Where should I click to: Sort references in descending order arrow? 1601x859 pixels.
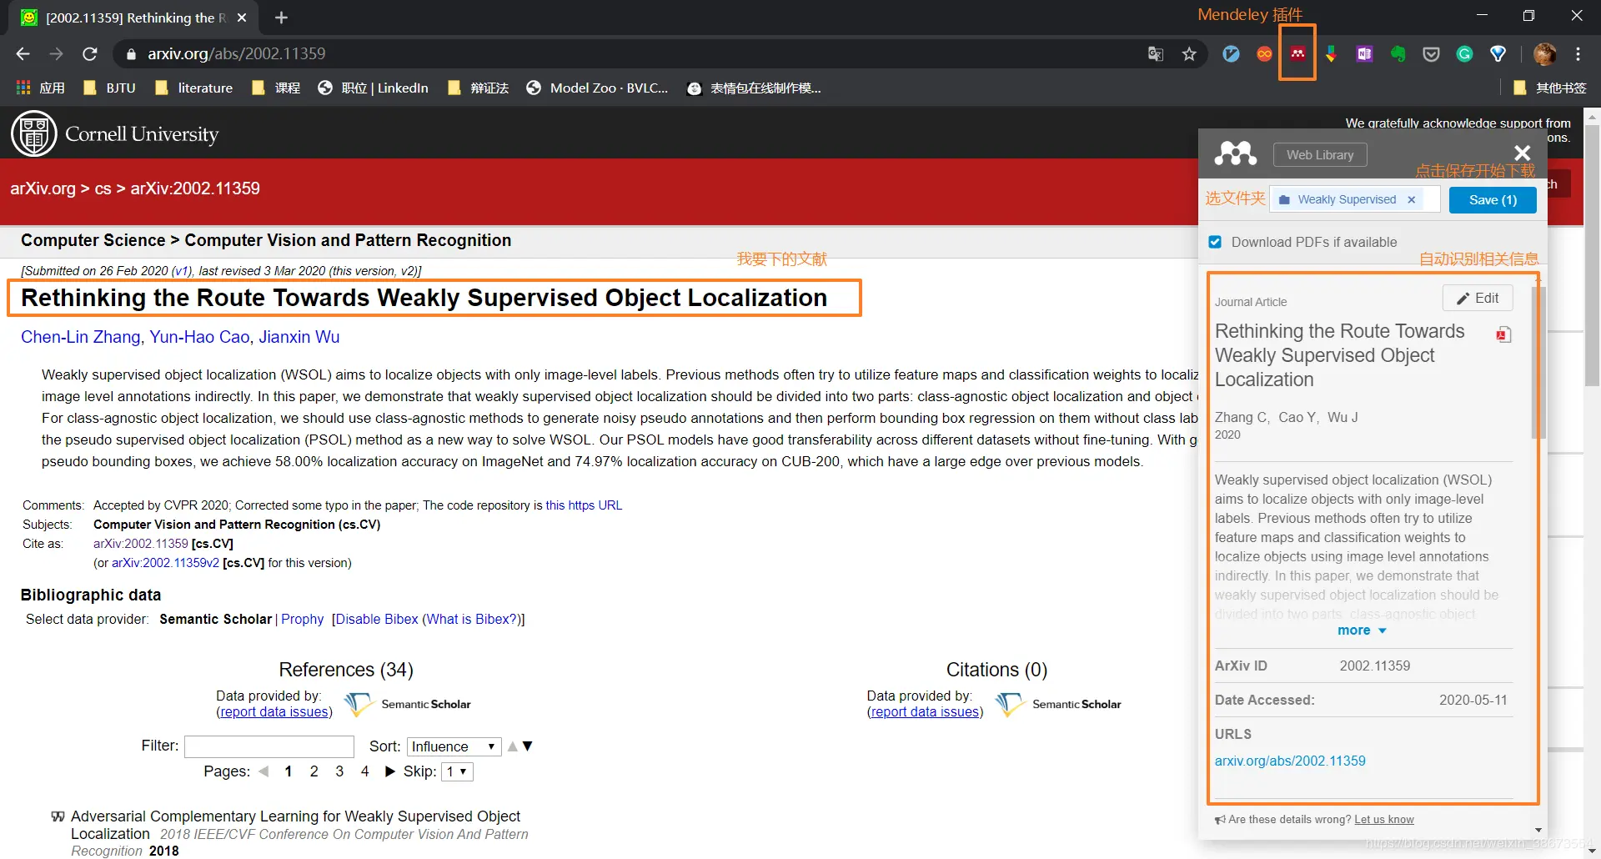(x=527, y=746)
